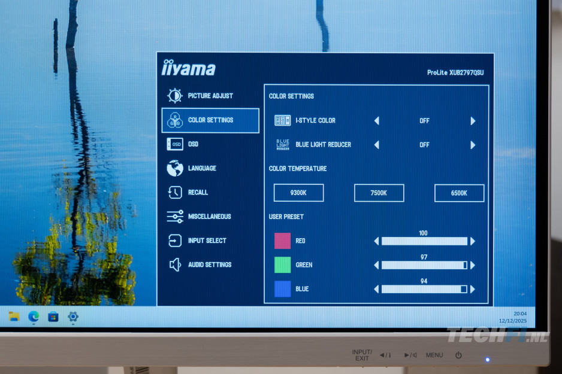Open the Miscellaneous sliders icon
Viewport: 562px width, 374px height.
174,217
